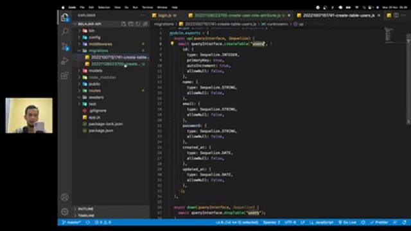Image resolution: width=411 pixels, height=231 pixels.
Task: Click the Go Live status bar button
Action: click(x=347, y=223)
